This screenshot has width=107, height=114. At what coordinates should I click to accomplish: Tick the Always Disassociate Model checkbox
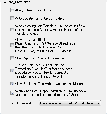(12, 10)
